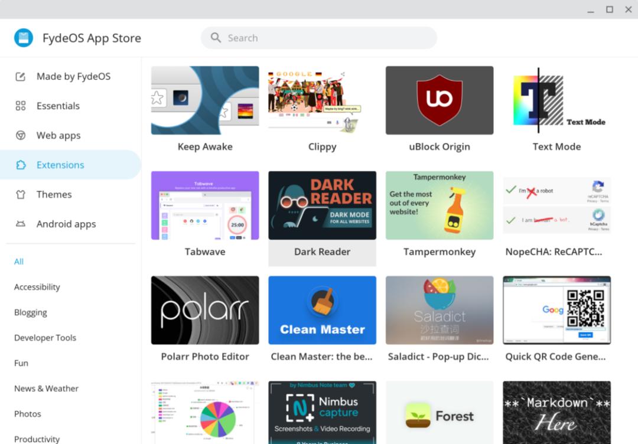Open Web apps category icon

click(x=20, y=135)
